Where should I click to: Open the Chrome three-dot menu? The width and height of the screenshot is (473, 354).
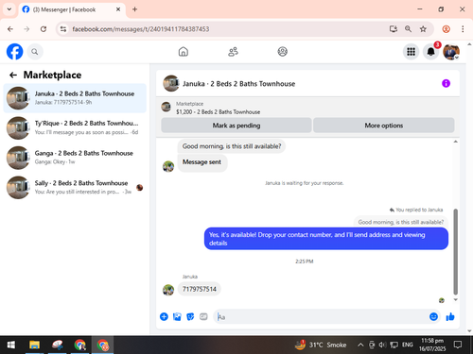pyautogui.click(x=463, y=29)
